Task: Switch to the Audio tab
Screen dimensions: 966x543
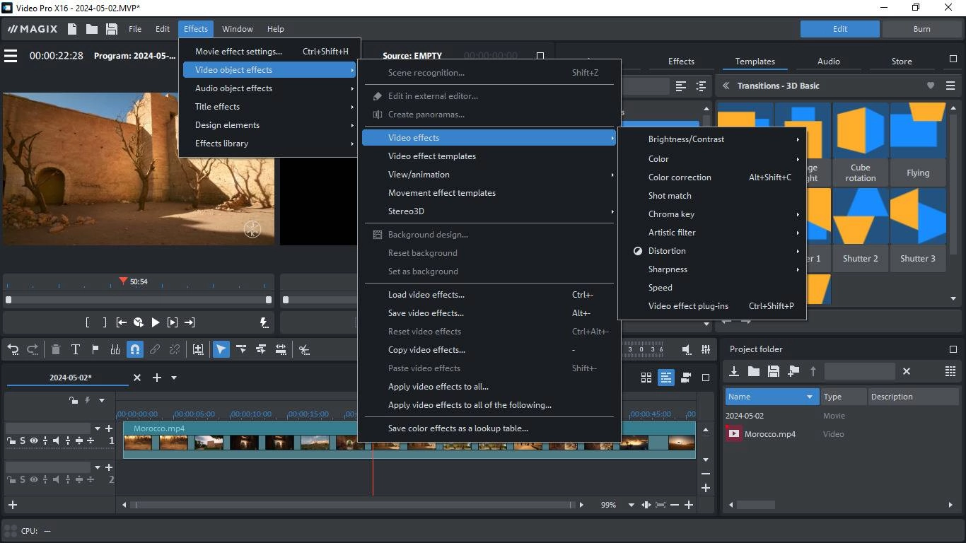Action: point(829,62)
